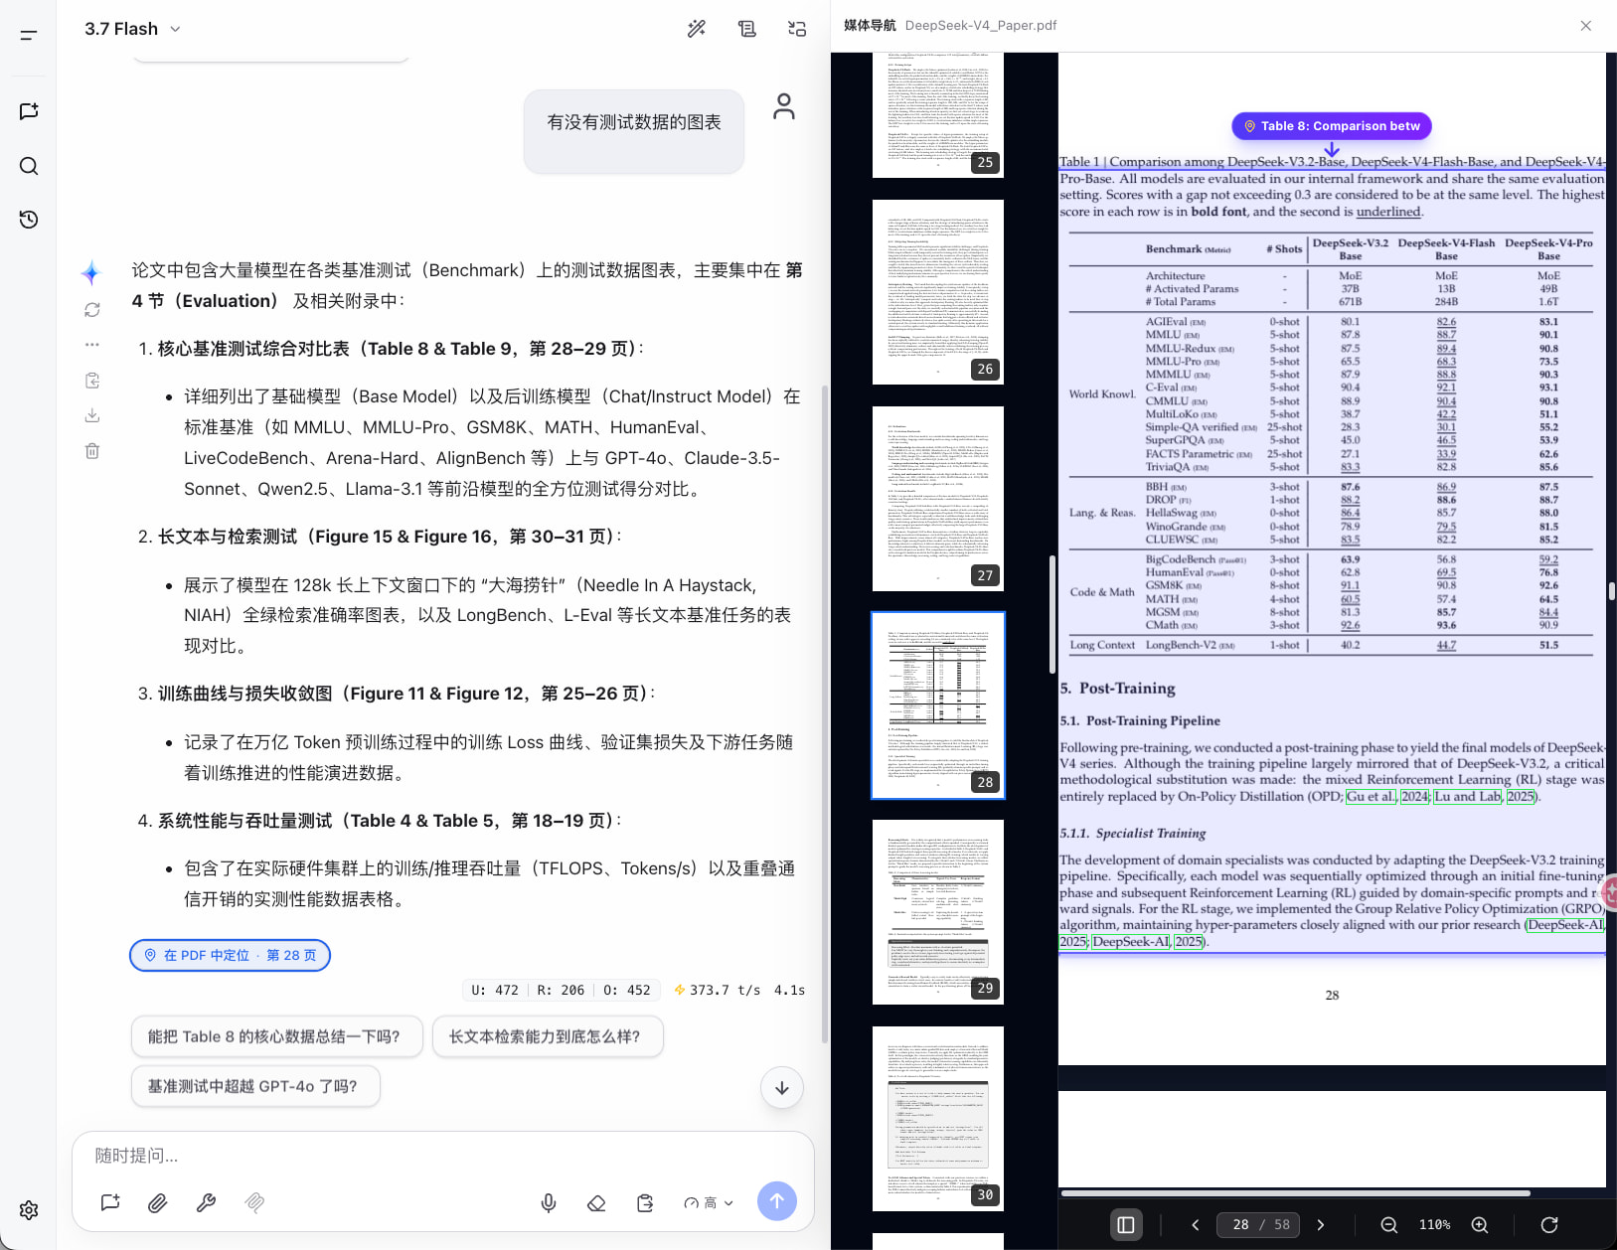Select the page 28 thumbnail
Screen dimensions: 1617x1250
tap(938, 705)
